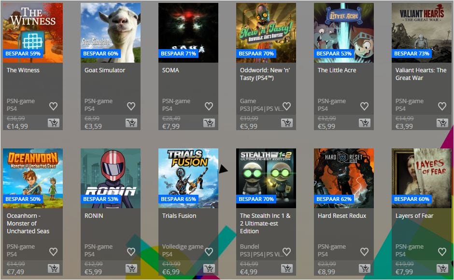Add The Witness to cart
This screenshot has width=454, height=280.
pyautogui.click(x=54, y=123)
